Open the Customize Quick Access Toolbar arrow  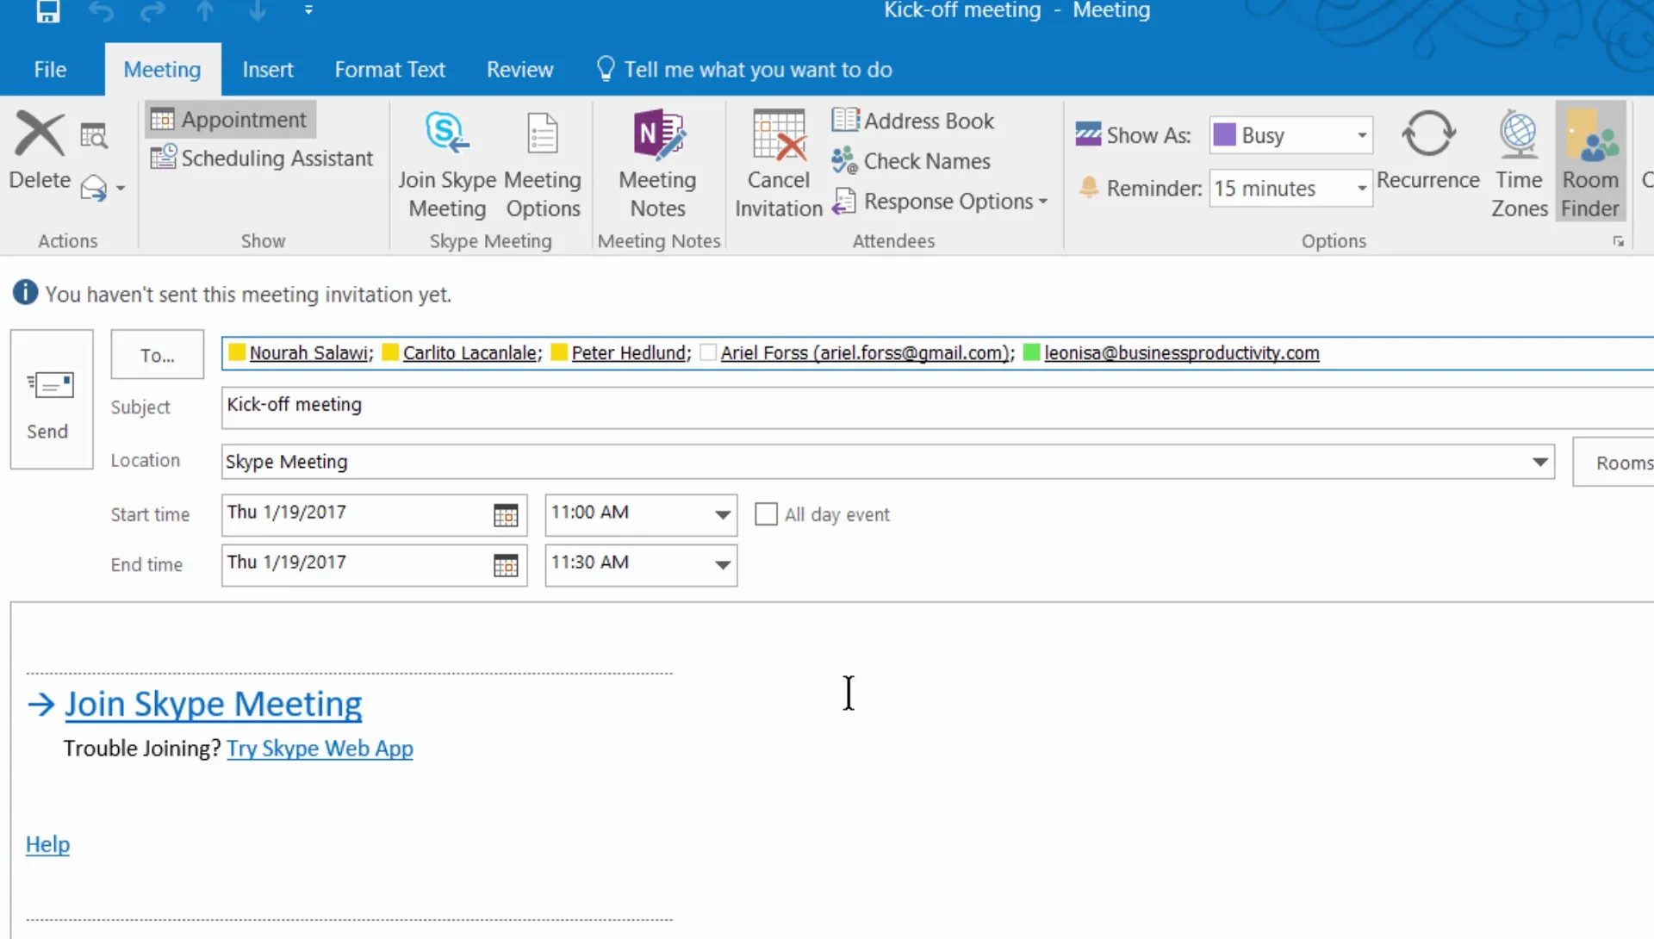(308, 10)
